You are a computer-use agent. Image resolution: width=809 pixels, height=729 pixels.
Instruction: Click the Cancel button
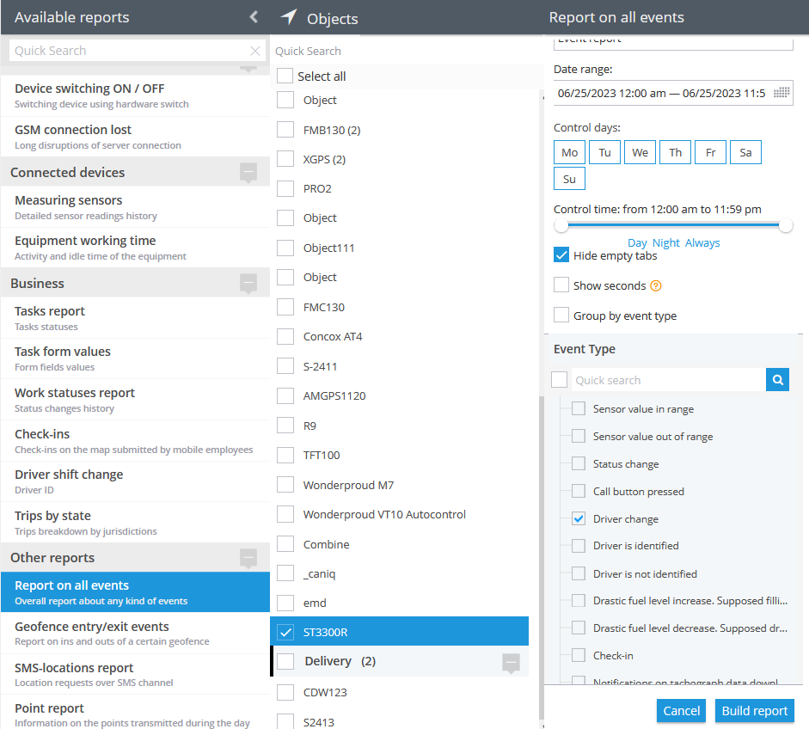(x=681, y=710)
